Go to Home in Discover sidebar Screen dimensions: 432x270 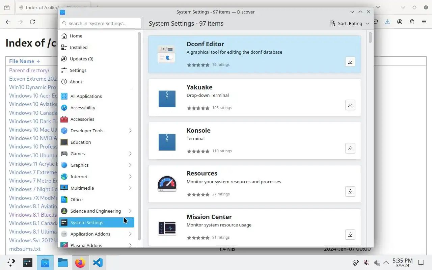click(x=97, y=36)
